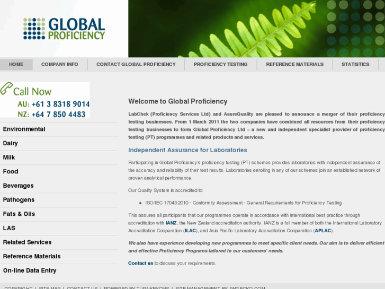
Task: Click the Contact us link
Action: coord(141,263)
